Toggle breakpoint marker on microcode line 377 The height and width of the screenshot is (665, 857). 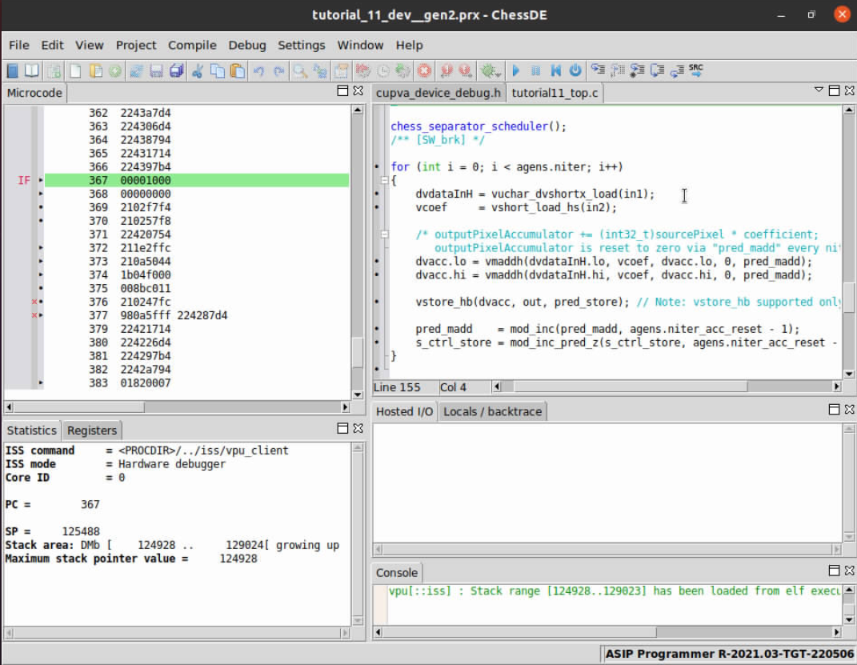(34, 315)
